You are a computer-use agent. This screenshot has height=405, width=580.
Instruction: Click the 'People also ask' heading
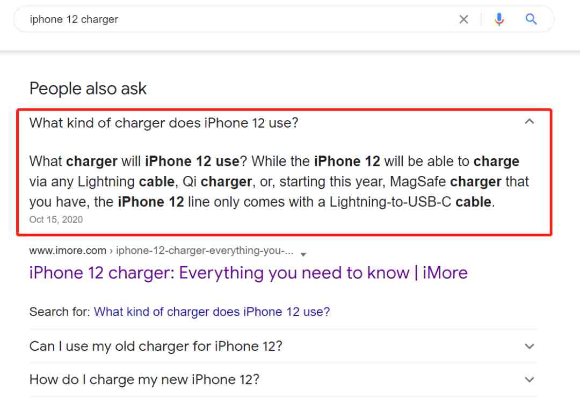tap(88, 89)
